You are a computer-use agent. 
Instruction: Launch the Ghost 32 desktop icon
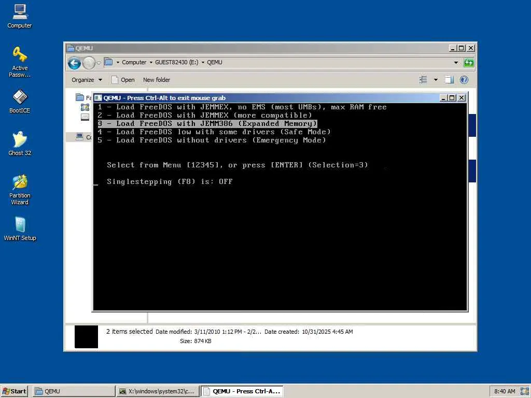tap(20, 144)
